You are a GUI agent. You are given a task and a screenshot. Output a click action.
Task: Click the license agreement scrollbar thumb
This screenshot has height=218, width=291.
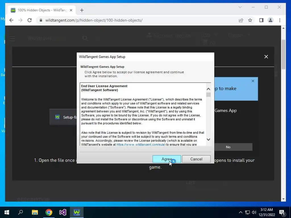pos(208,95)
